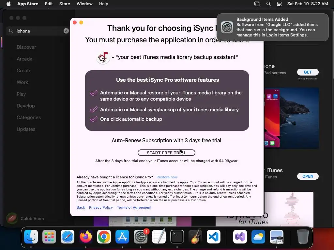
Task: Click the App Store search field
Action: 38,31
